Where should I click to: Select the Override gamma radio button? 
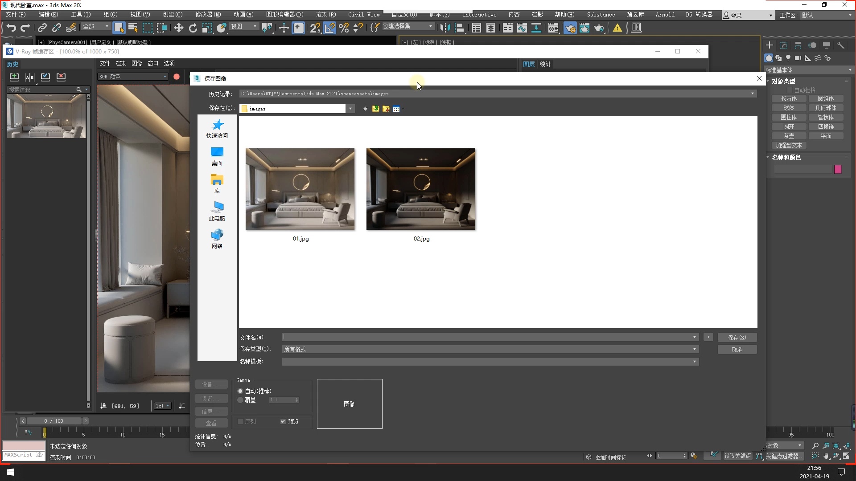click(x=241, y=400)
